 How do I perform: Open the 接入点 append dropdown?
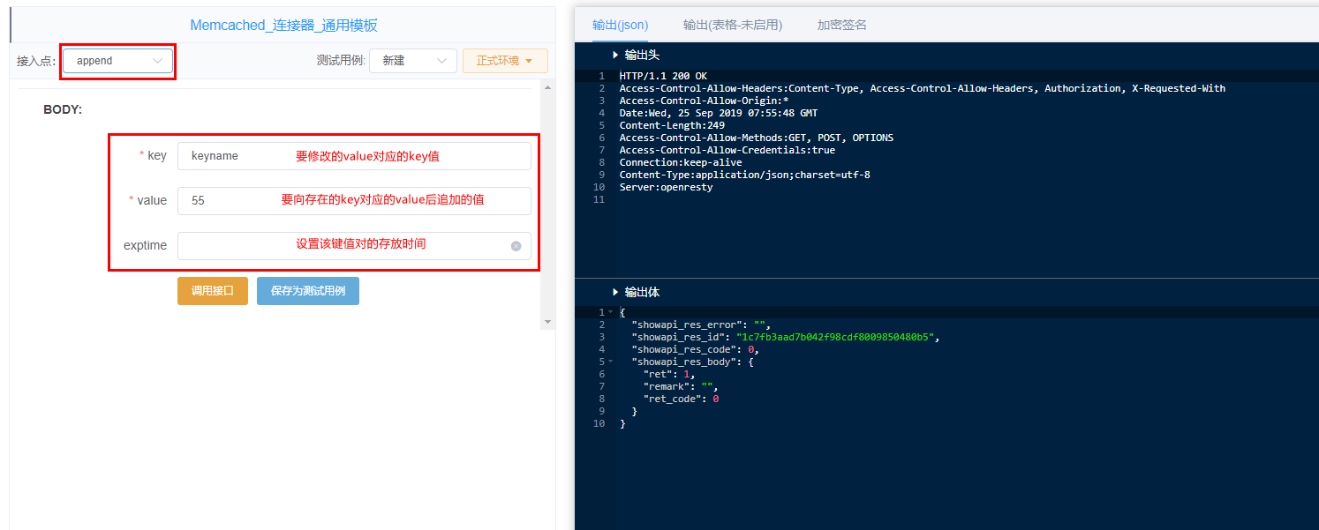(117, 61)
